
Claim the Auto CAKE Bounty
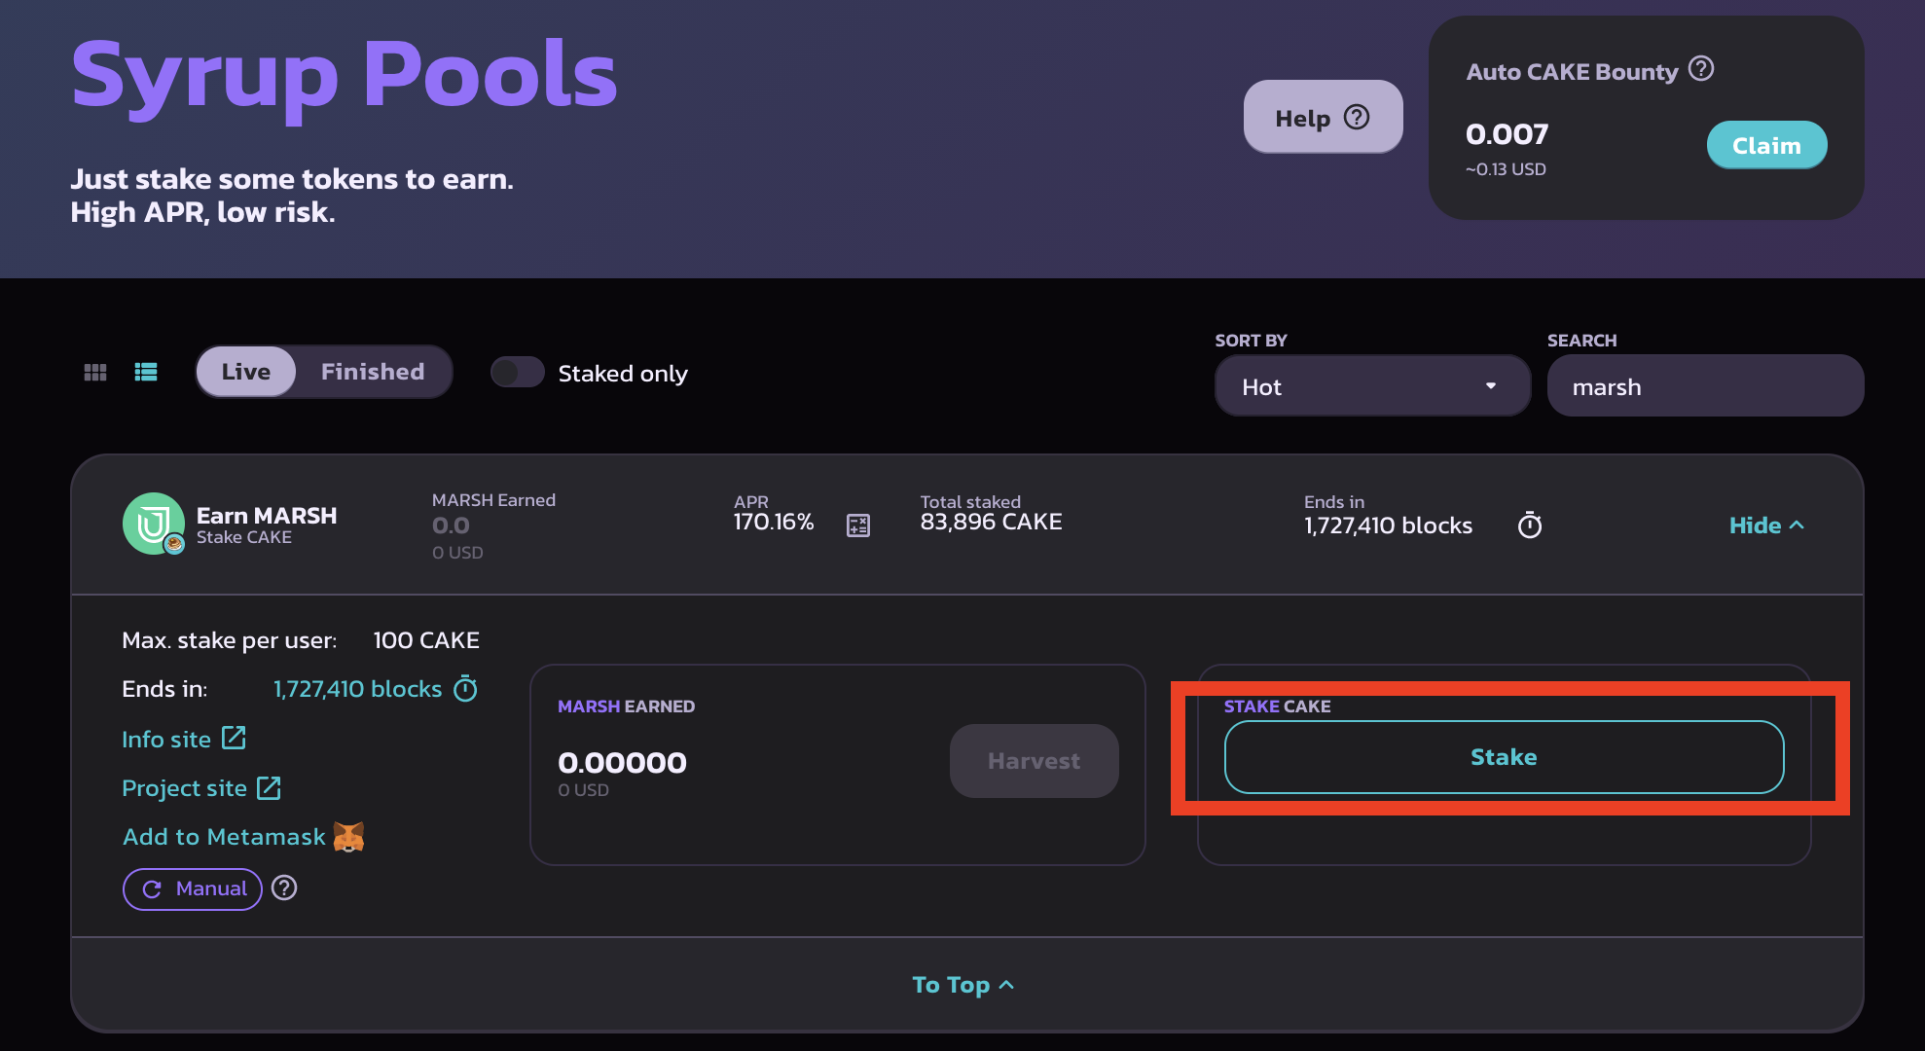[x=1765, y=145]
